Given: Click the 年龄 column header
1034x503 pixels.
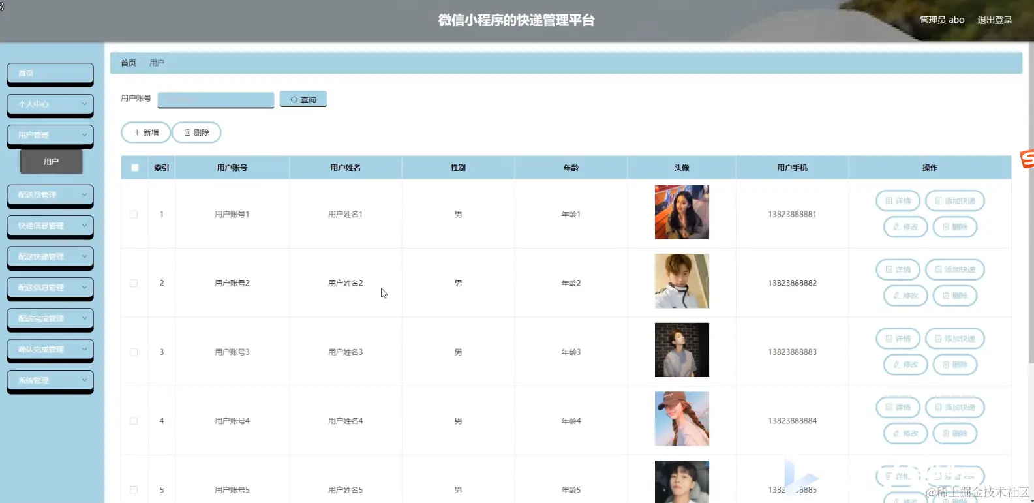Looking at the screenshot, I should click(571, 168).
